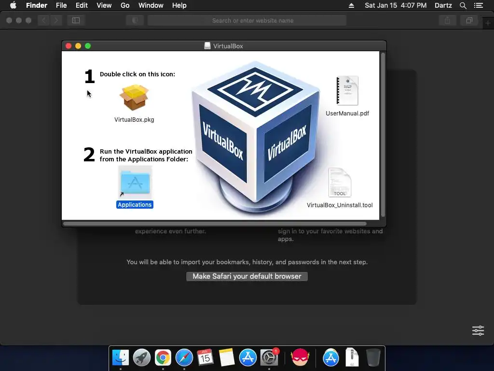Click the UserManual.pdf file name label
The width and height of the screenshot is (494, 371).
coord(347,113)
